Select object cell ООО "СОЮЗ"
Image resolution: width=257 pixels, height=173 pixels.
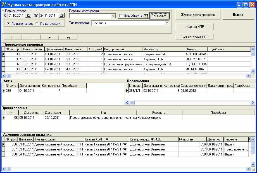tap(196, 59)
